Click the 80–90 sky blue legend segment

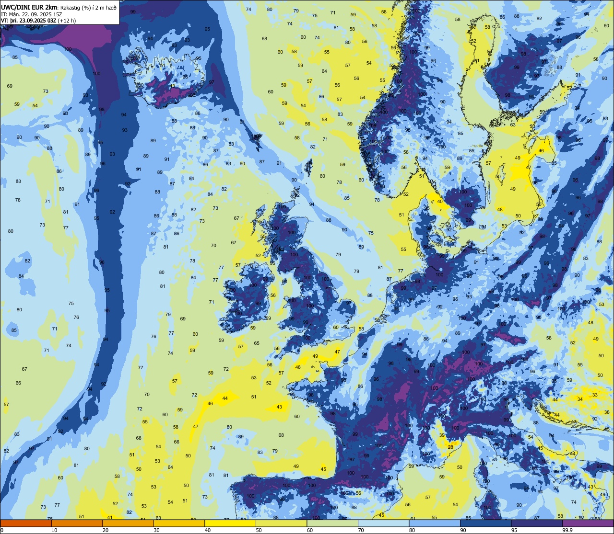tap(435, 523)
